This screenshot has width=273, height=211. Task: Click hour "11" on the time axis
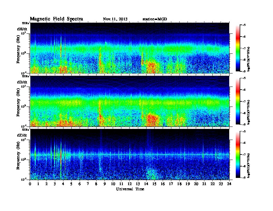pos(121,184)
